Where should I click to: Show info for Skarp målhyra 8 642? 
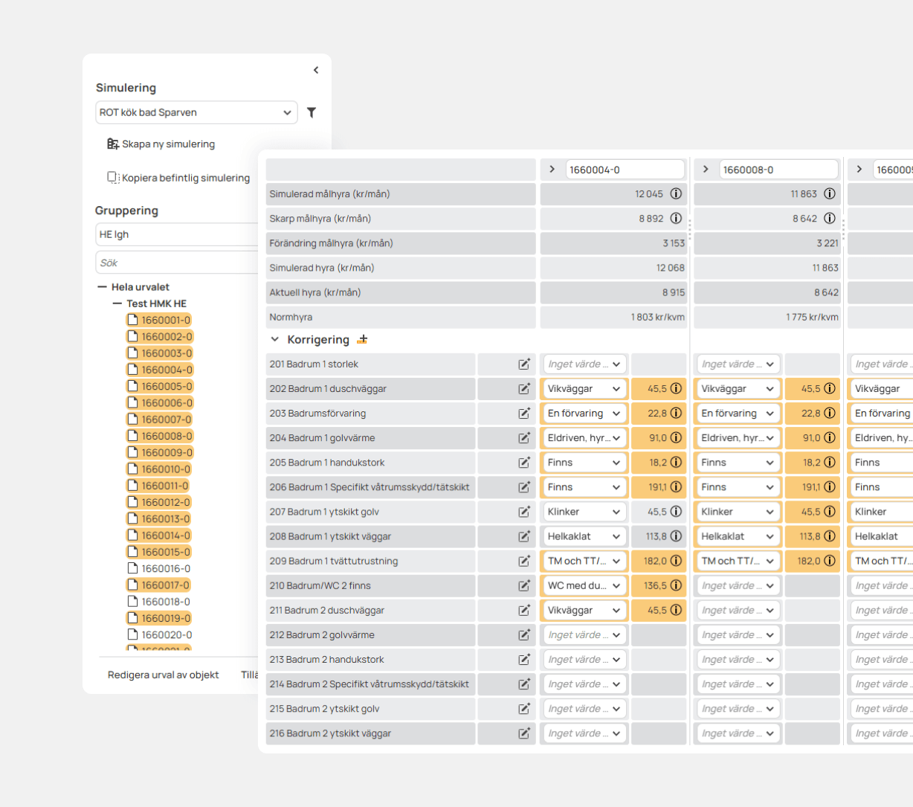pos(830,218)
